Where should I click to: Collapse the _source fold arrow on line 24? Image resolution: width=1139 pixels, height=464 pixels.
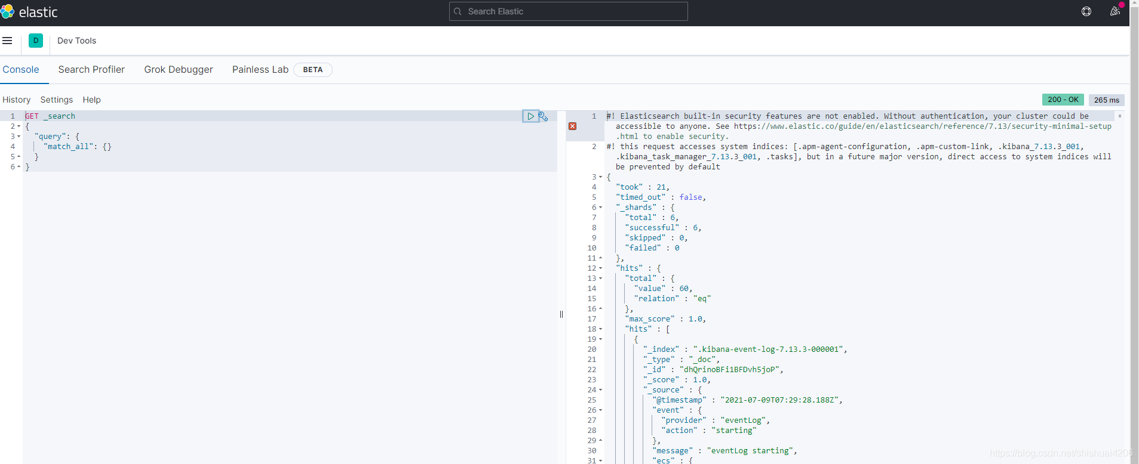click(x=600, y=390)
